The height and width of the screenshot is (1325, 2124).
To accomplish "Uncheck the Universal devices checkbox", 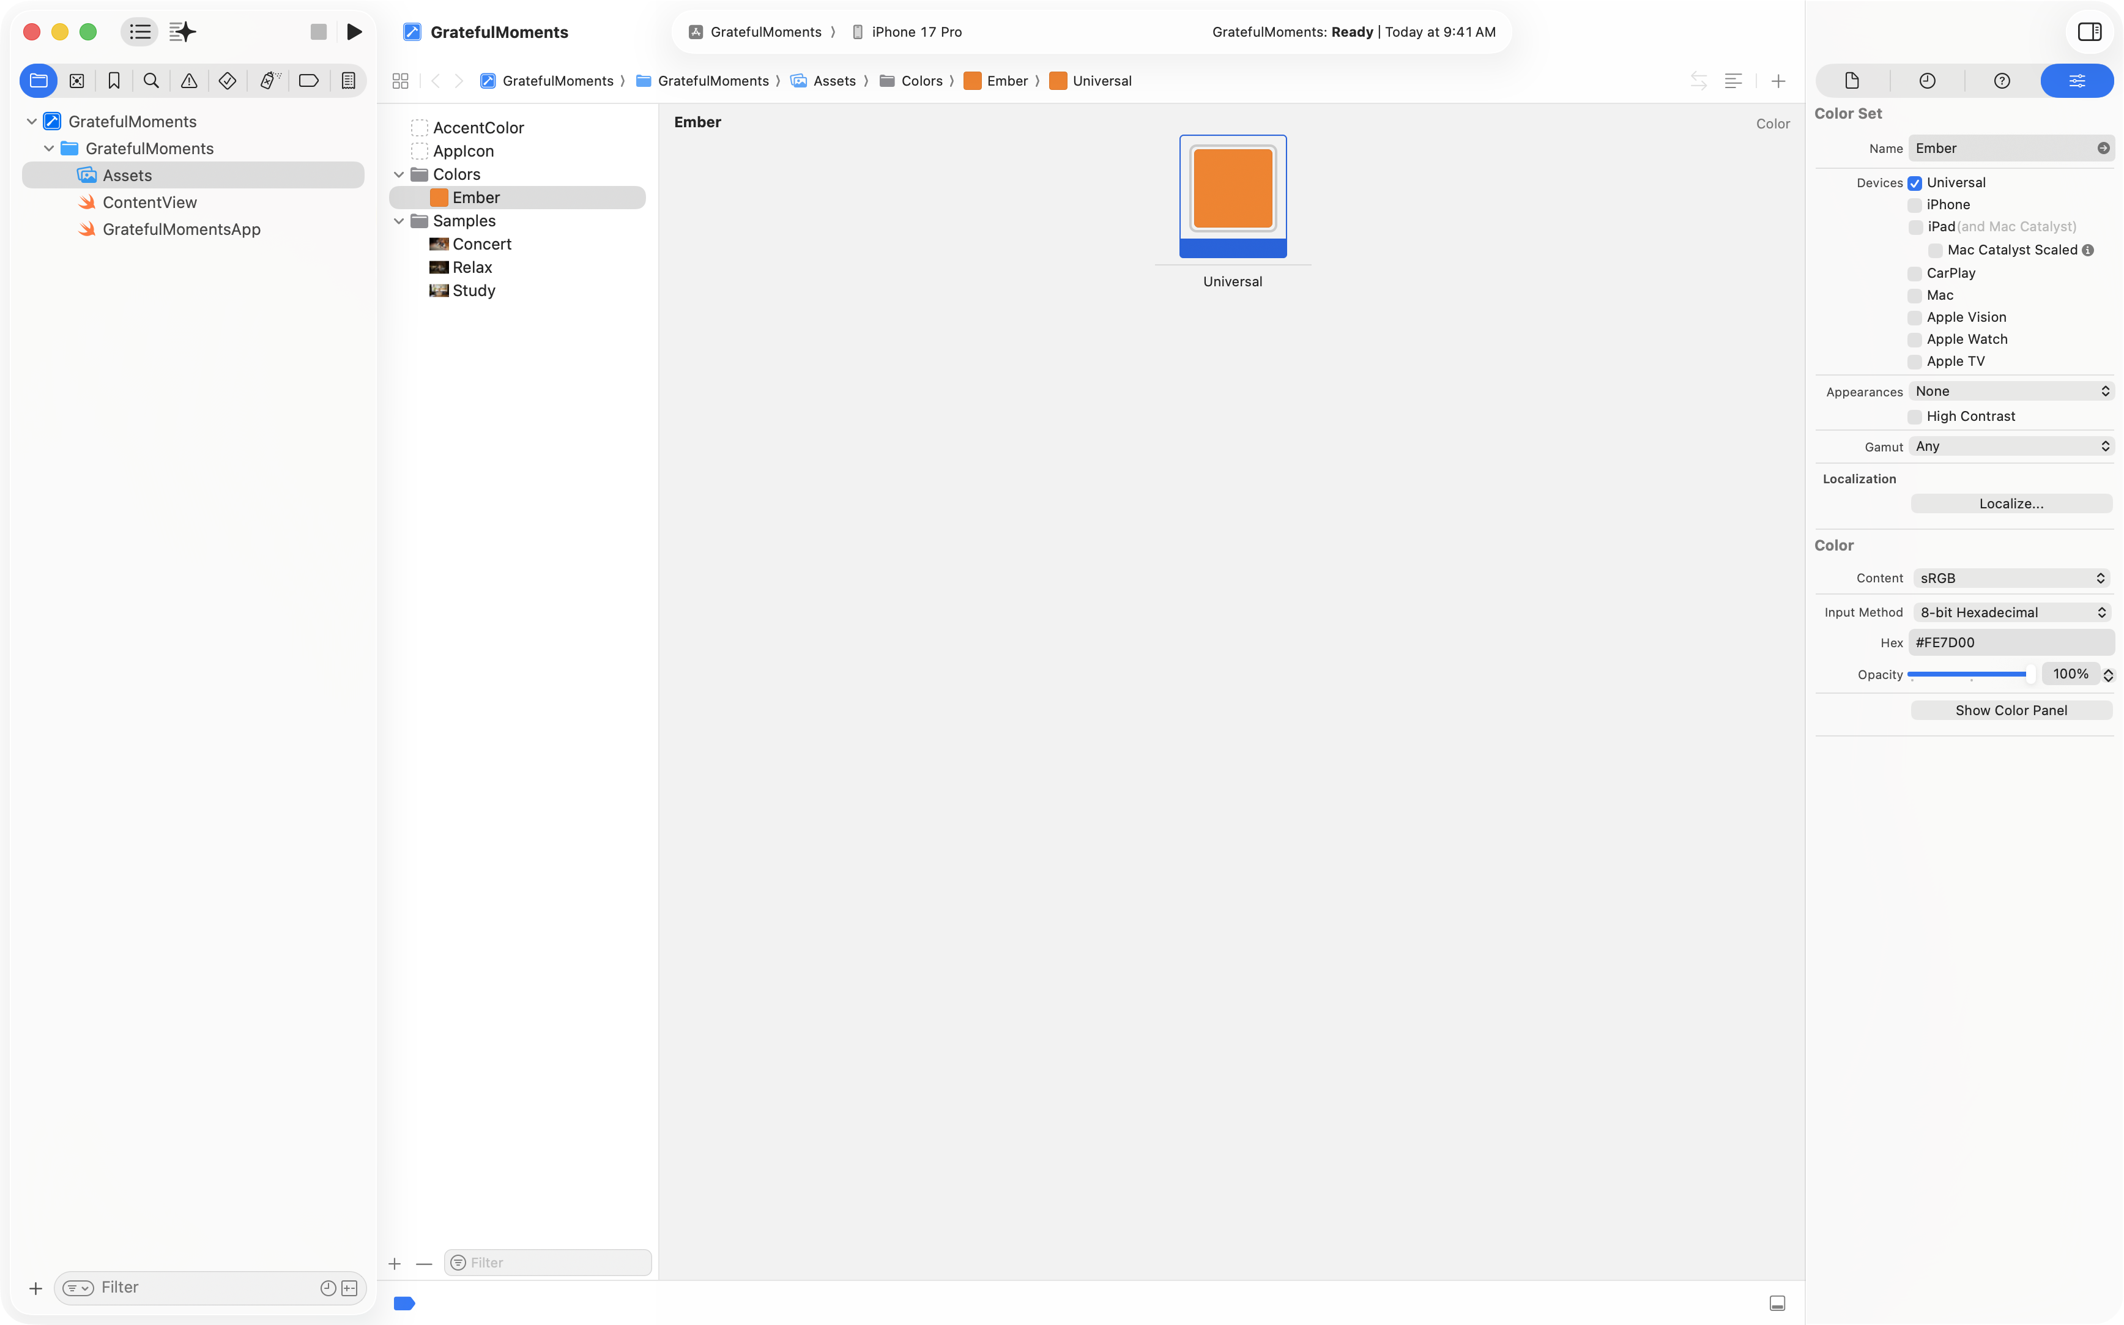I will click(1915, 183).
